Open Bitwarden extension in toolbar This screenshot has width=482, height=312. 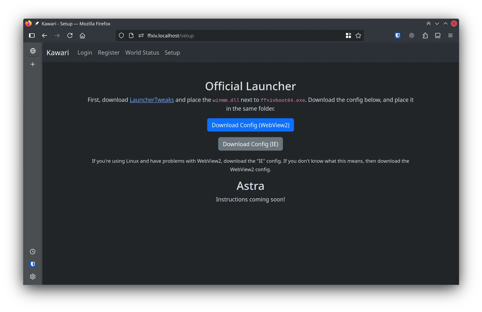coord(398,35)
